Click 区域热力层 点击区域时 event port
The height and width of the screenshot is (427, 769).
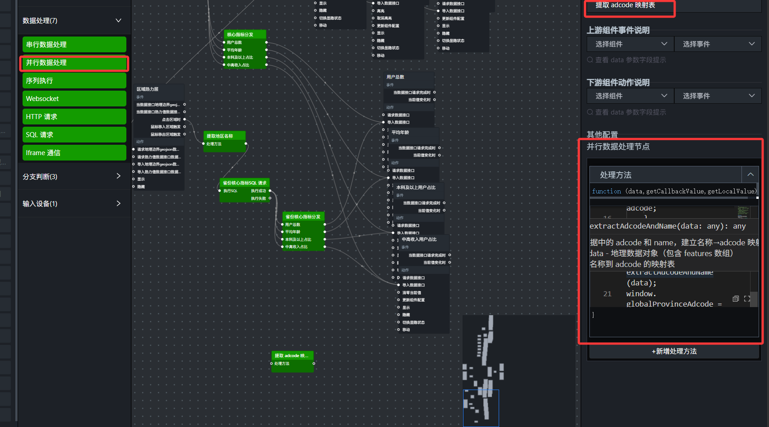184,119
